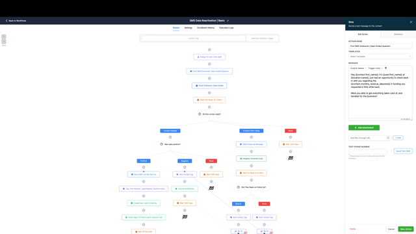Click plus circle directly below First SMS Outbound node
416x234 pixels.
click(x=209, y=79)
